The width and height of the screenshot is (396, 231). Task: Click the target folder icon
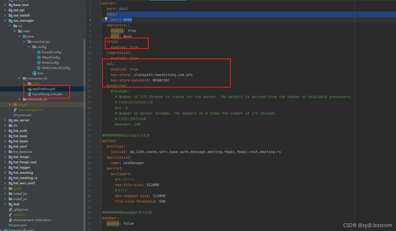pos(15,105)
